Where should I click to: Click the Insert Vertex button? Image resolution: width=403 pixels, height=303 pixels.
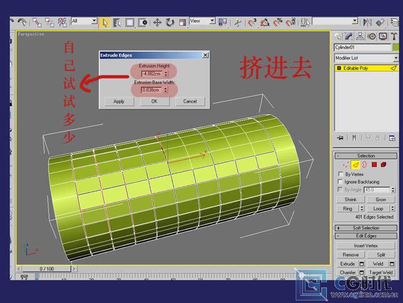(x=366, y=246)
